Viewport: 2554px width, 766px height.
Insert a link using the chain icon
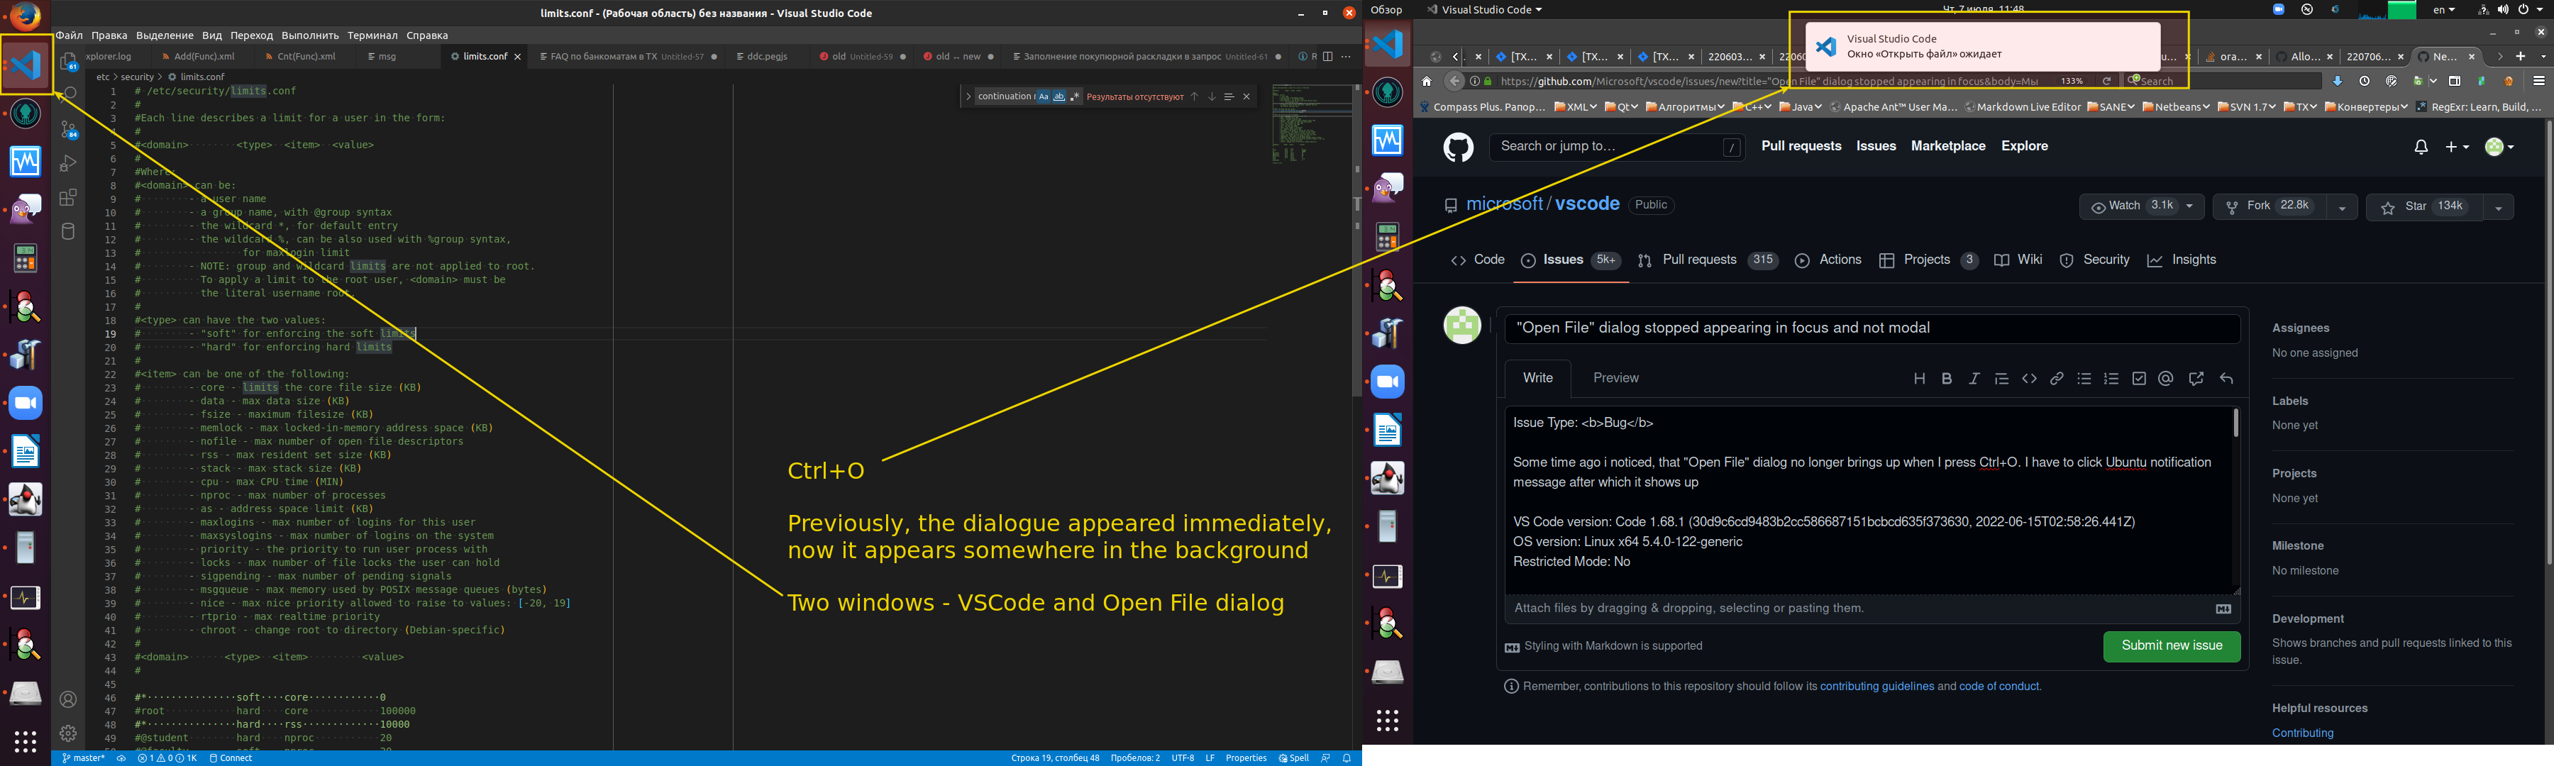click(2057, 379)
